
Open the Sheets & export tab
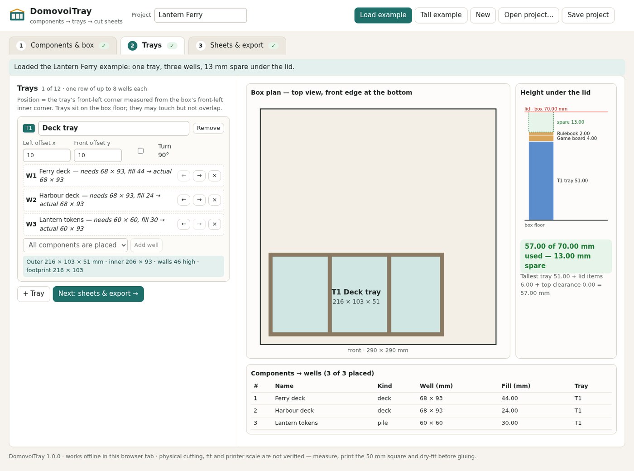point(237,46)
